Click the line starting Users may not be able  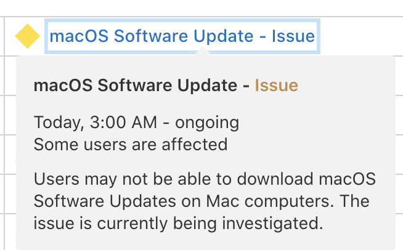(205, 179)
